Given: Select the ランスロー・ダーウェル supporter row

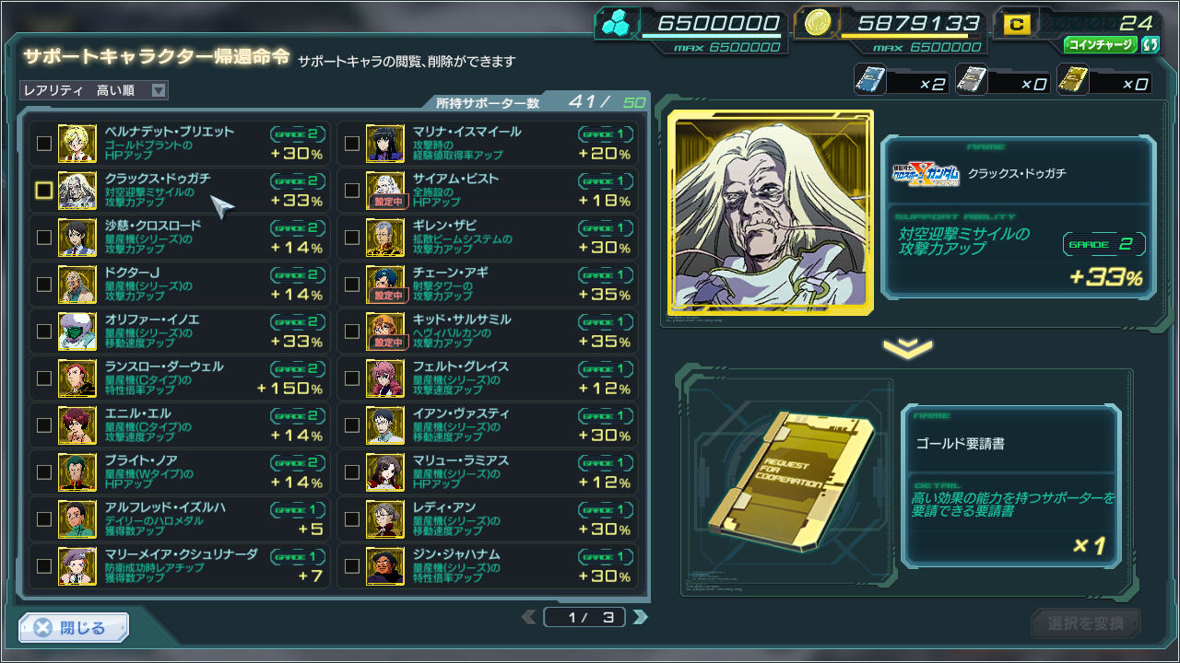Looking at the screenshot, I should point(179,378).
